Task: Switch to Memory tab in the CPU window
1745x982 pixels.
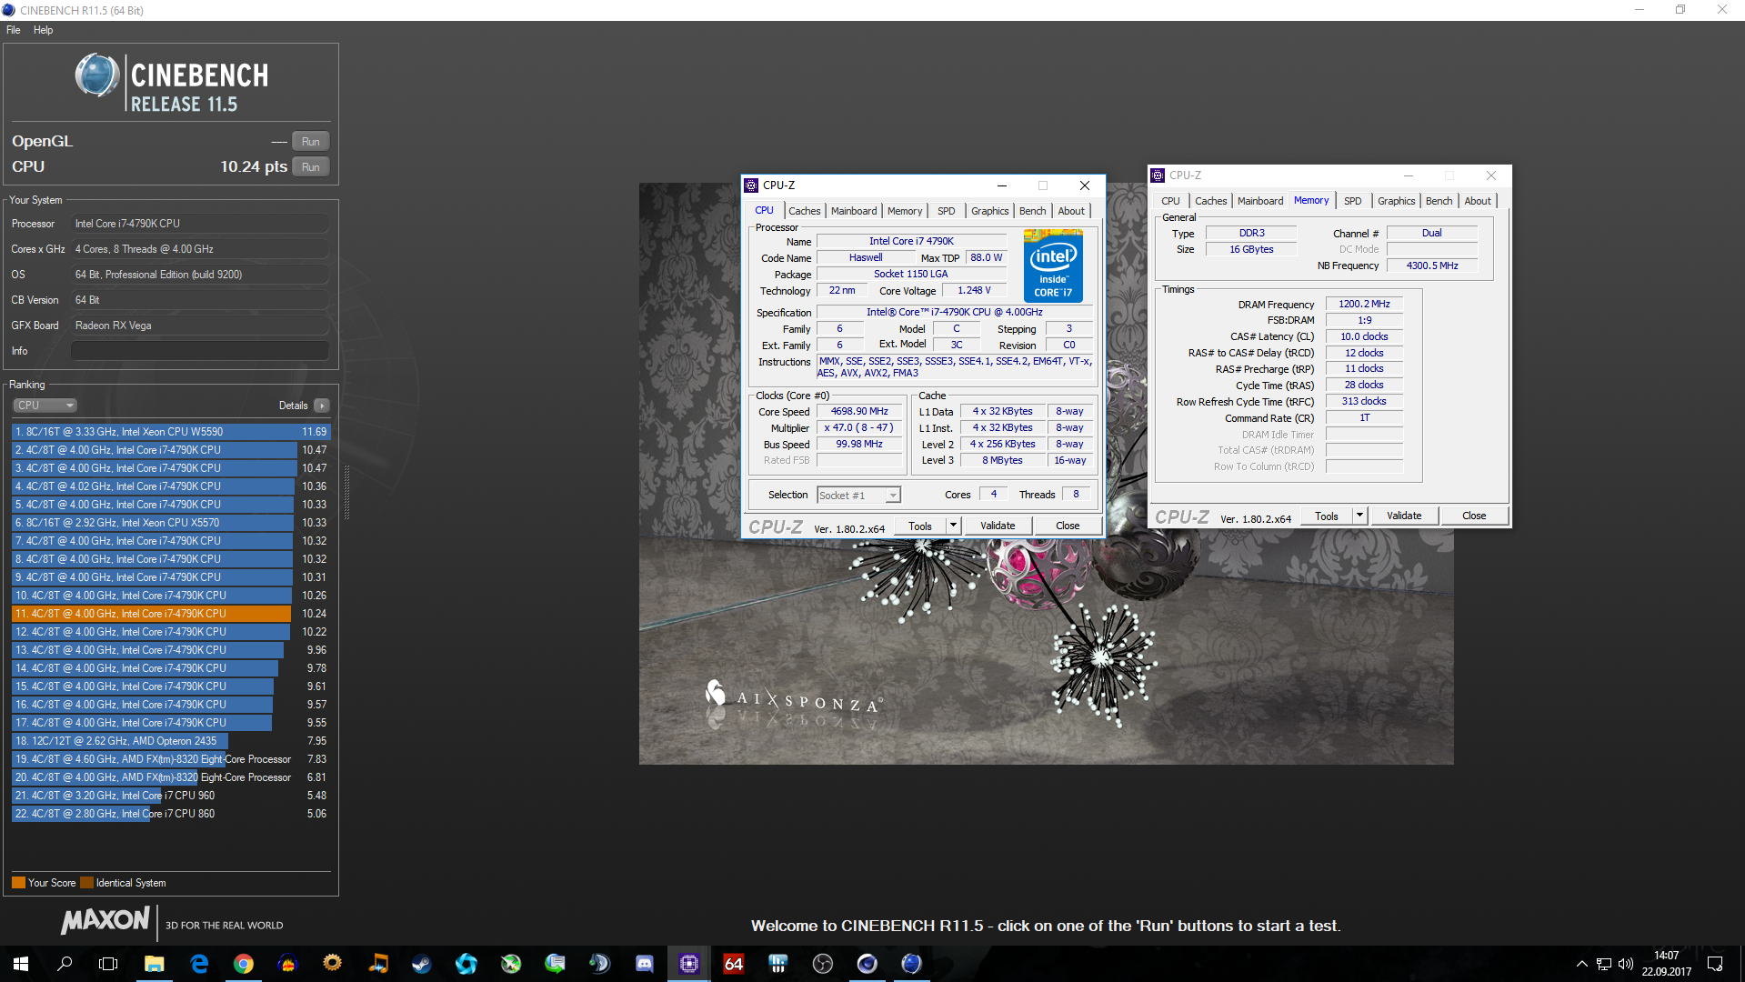Action: click(905, 211)
